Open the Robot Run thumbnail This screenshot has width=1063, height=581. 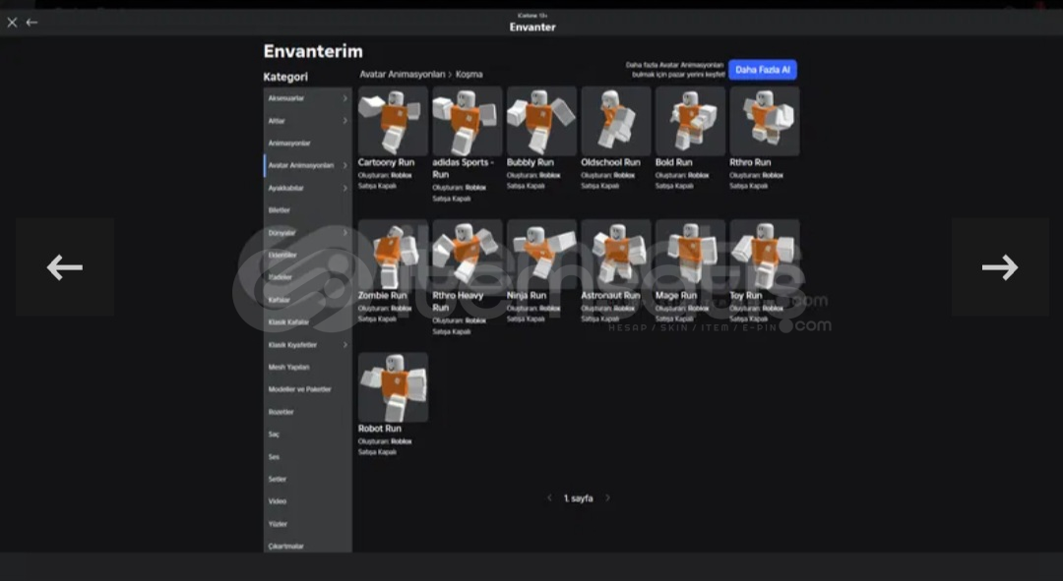[393, 386]
